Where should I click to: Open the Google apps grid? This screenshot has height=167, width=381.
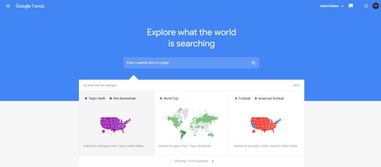coord(366,6)
